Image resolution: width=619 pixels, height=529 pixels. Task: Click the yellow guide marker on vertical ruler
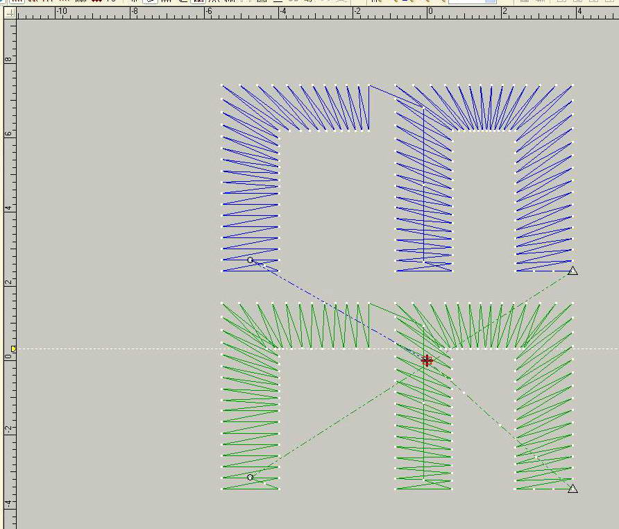pos(14,349)
